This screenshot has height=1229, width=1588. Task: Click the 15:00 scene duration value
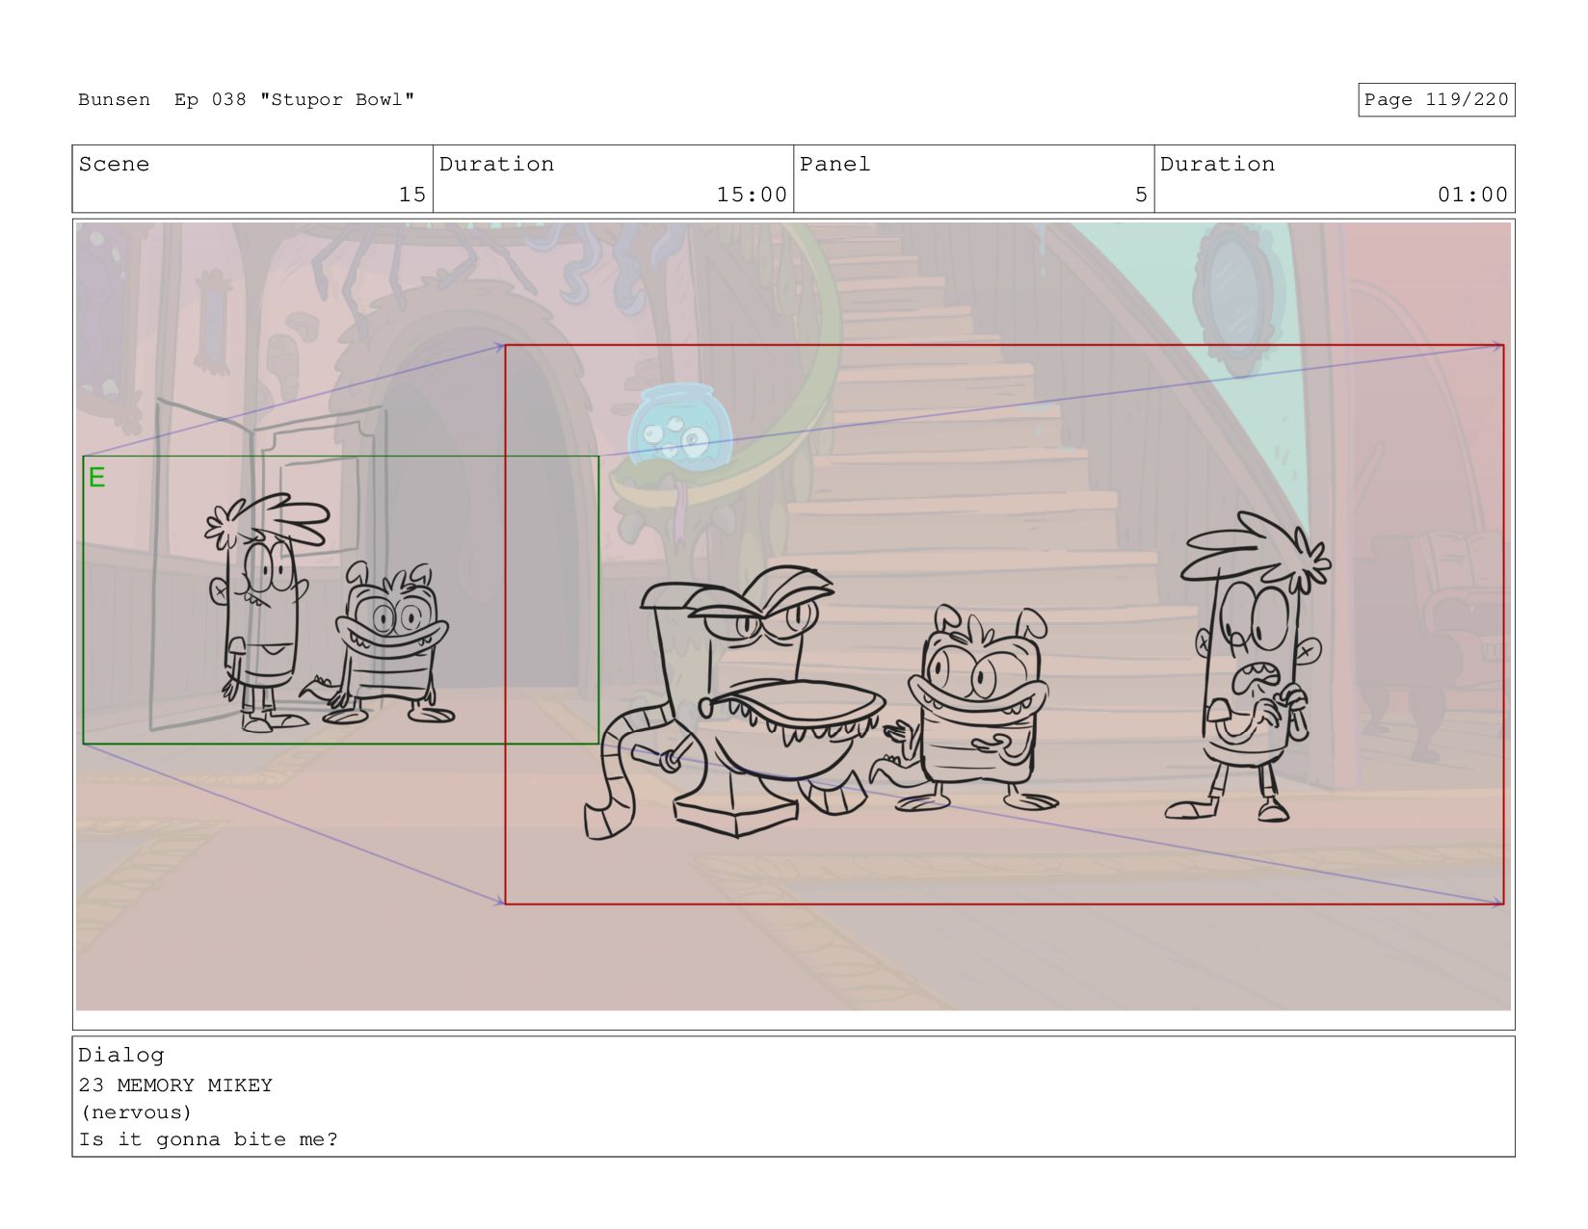click(x=752, y=195)
